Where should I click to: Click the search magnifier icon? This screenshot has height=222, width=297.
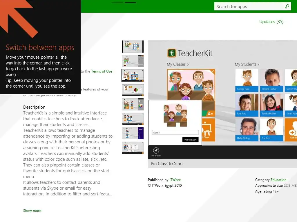click(x=287, y=6)
